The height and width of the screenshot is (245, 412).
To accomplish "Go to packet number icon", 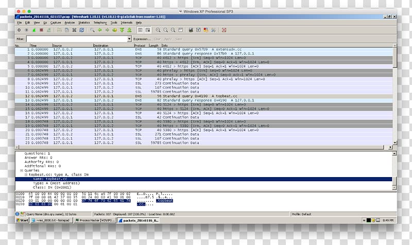I will (x=114, y=30).
